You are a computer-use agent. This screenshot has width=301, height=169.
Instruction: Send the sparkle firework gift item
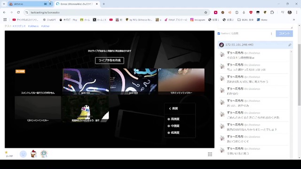point(44,154)
